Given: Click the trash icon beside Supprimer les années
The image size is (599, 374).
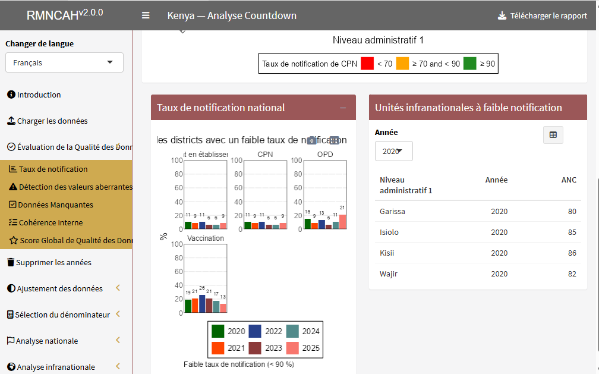Looking at the screenshot, I should tap(11, 262).
